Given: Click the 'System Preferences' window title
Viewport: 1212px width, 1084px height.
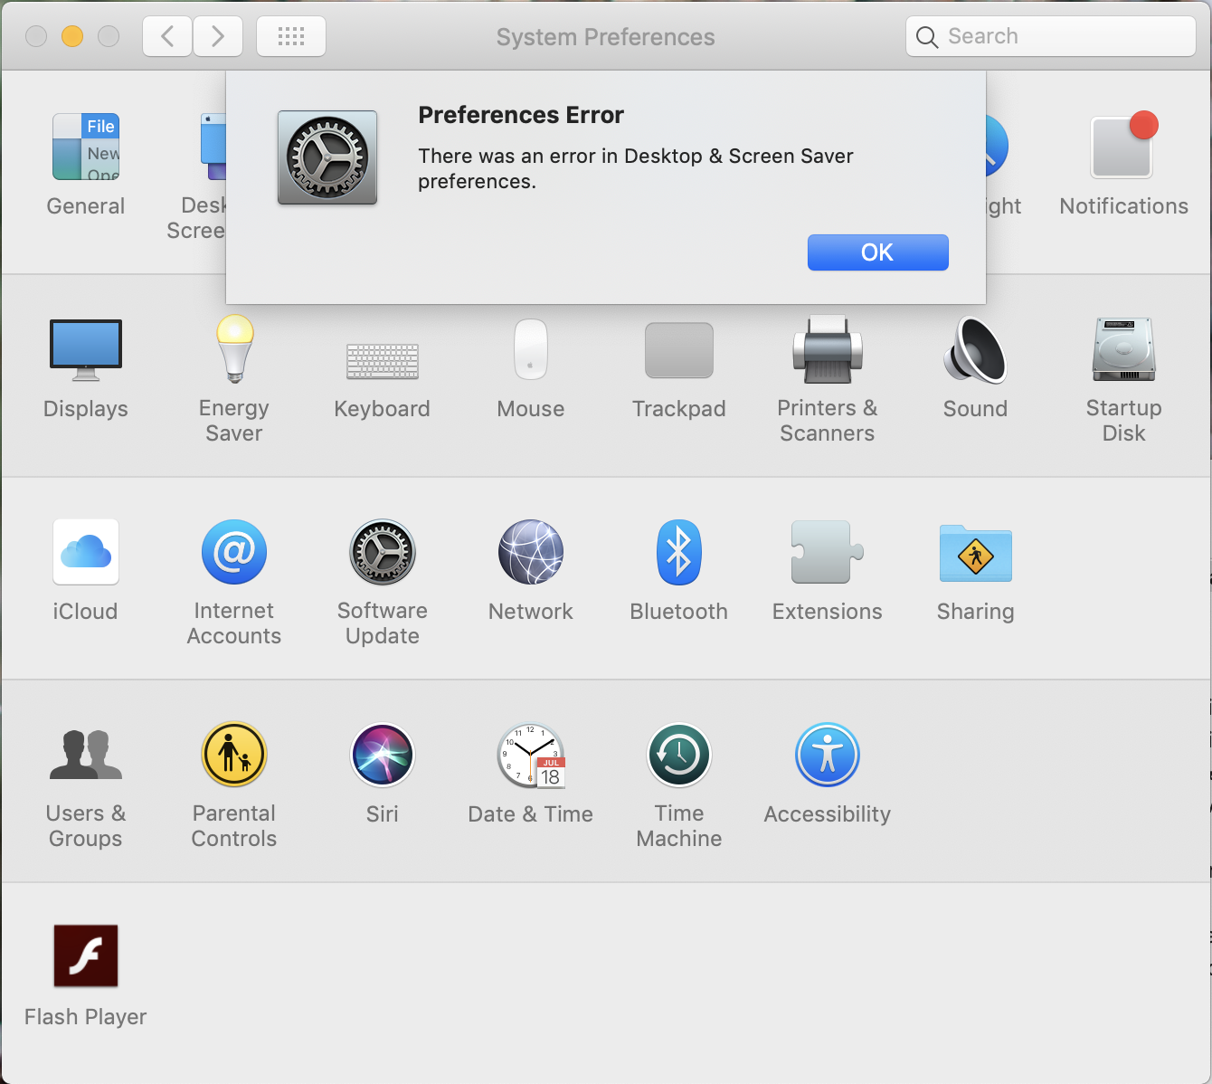Looking at the screenshot, I should pyautogui.click(x=605, y=37).
